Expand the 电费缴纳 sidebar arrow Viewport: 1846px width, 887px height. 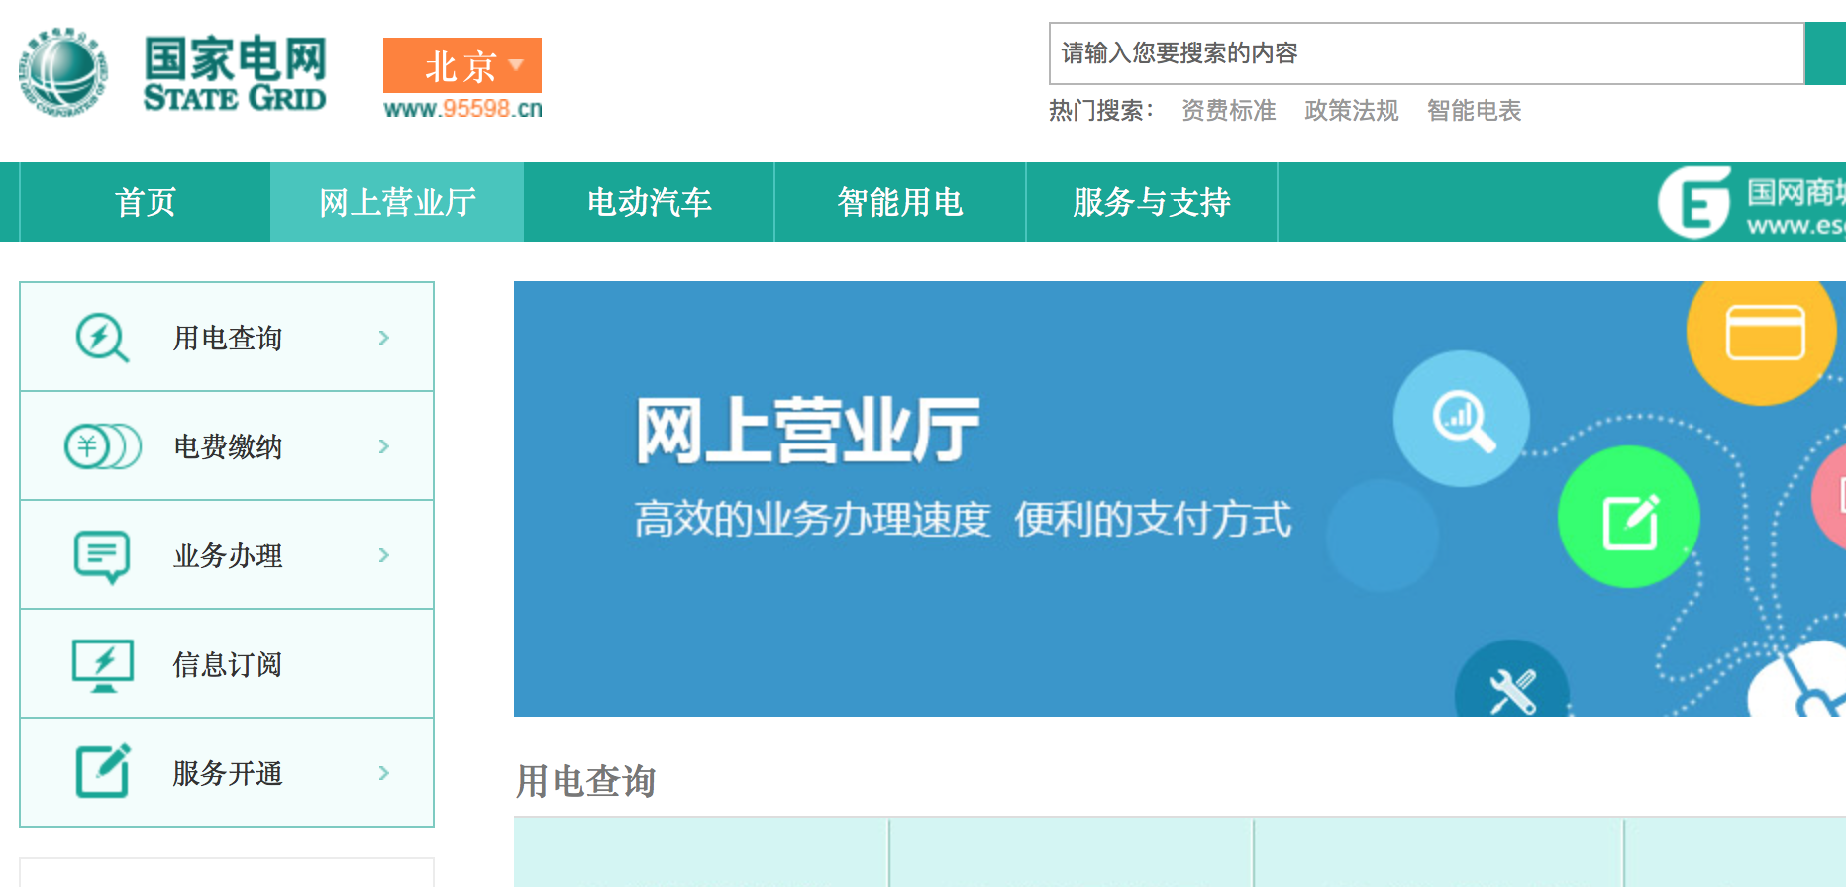384,446
